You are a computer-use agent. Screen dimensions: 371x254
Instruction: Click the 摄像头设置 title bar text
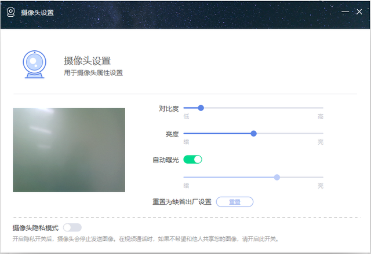(37, 13)
